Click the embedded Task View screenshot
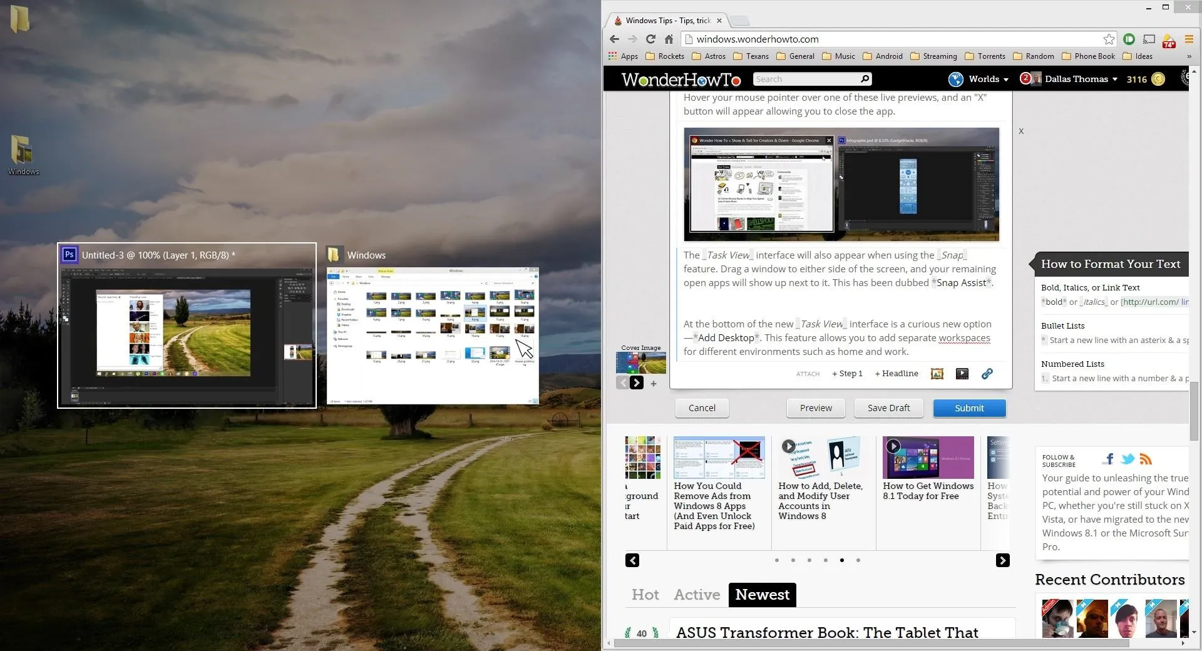Viewport: 1202px width, 651px height. (x=841, y=185)
